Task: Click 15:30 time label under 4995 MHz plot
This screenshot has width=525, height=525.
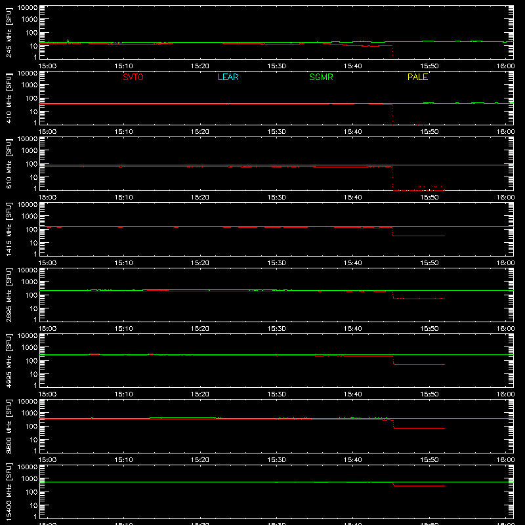Action: (276, 394)
